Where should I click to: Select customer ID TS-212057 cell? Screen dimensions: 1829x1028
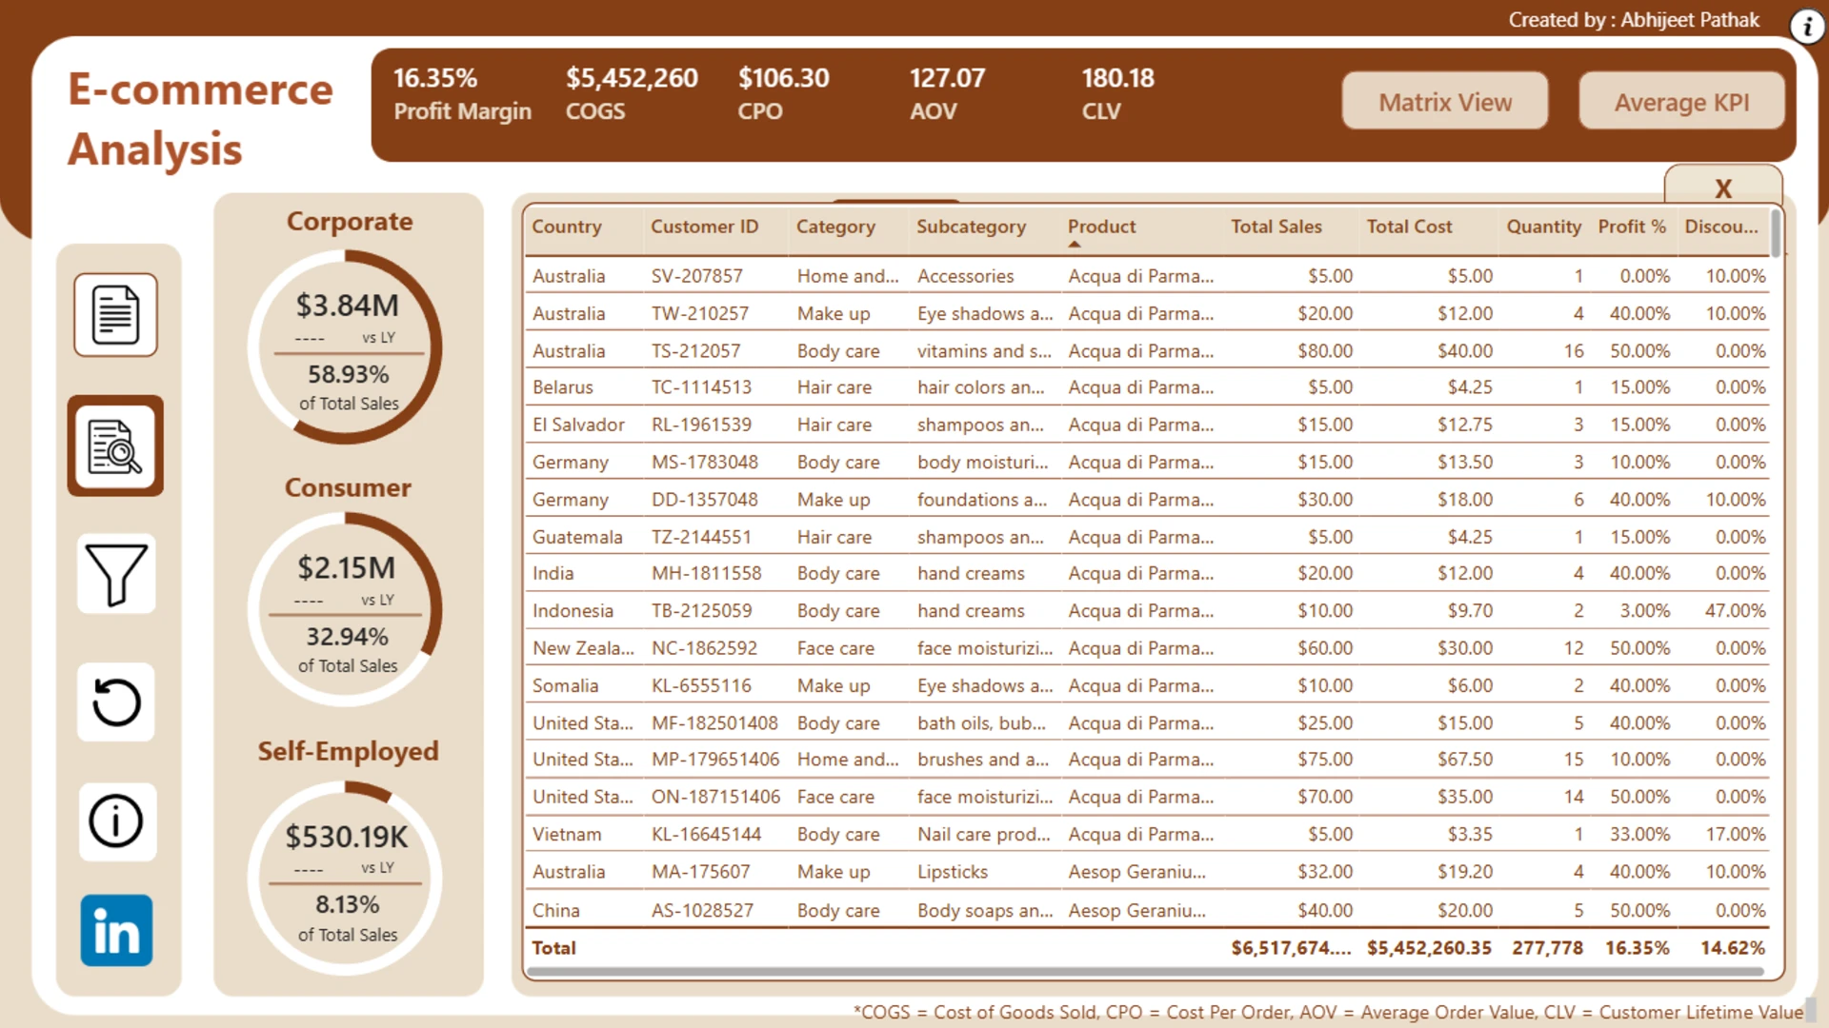[x=695, y=351]
